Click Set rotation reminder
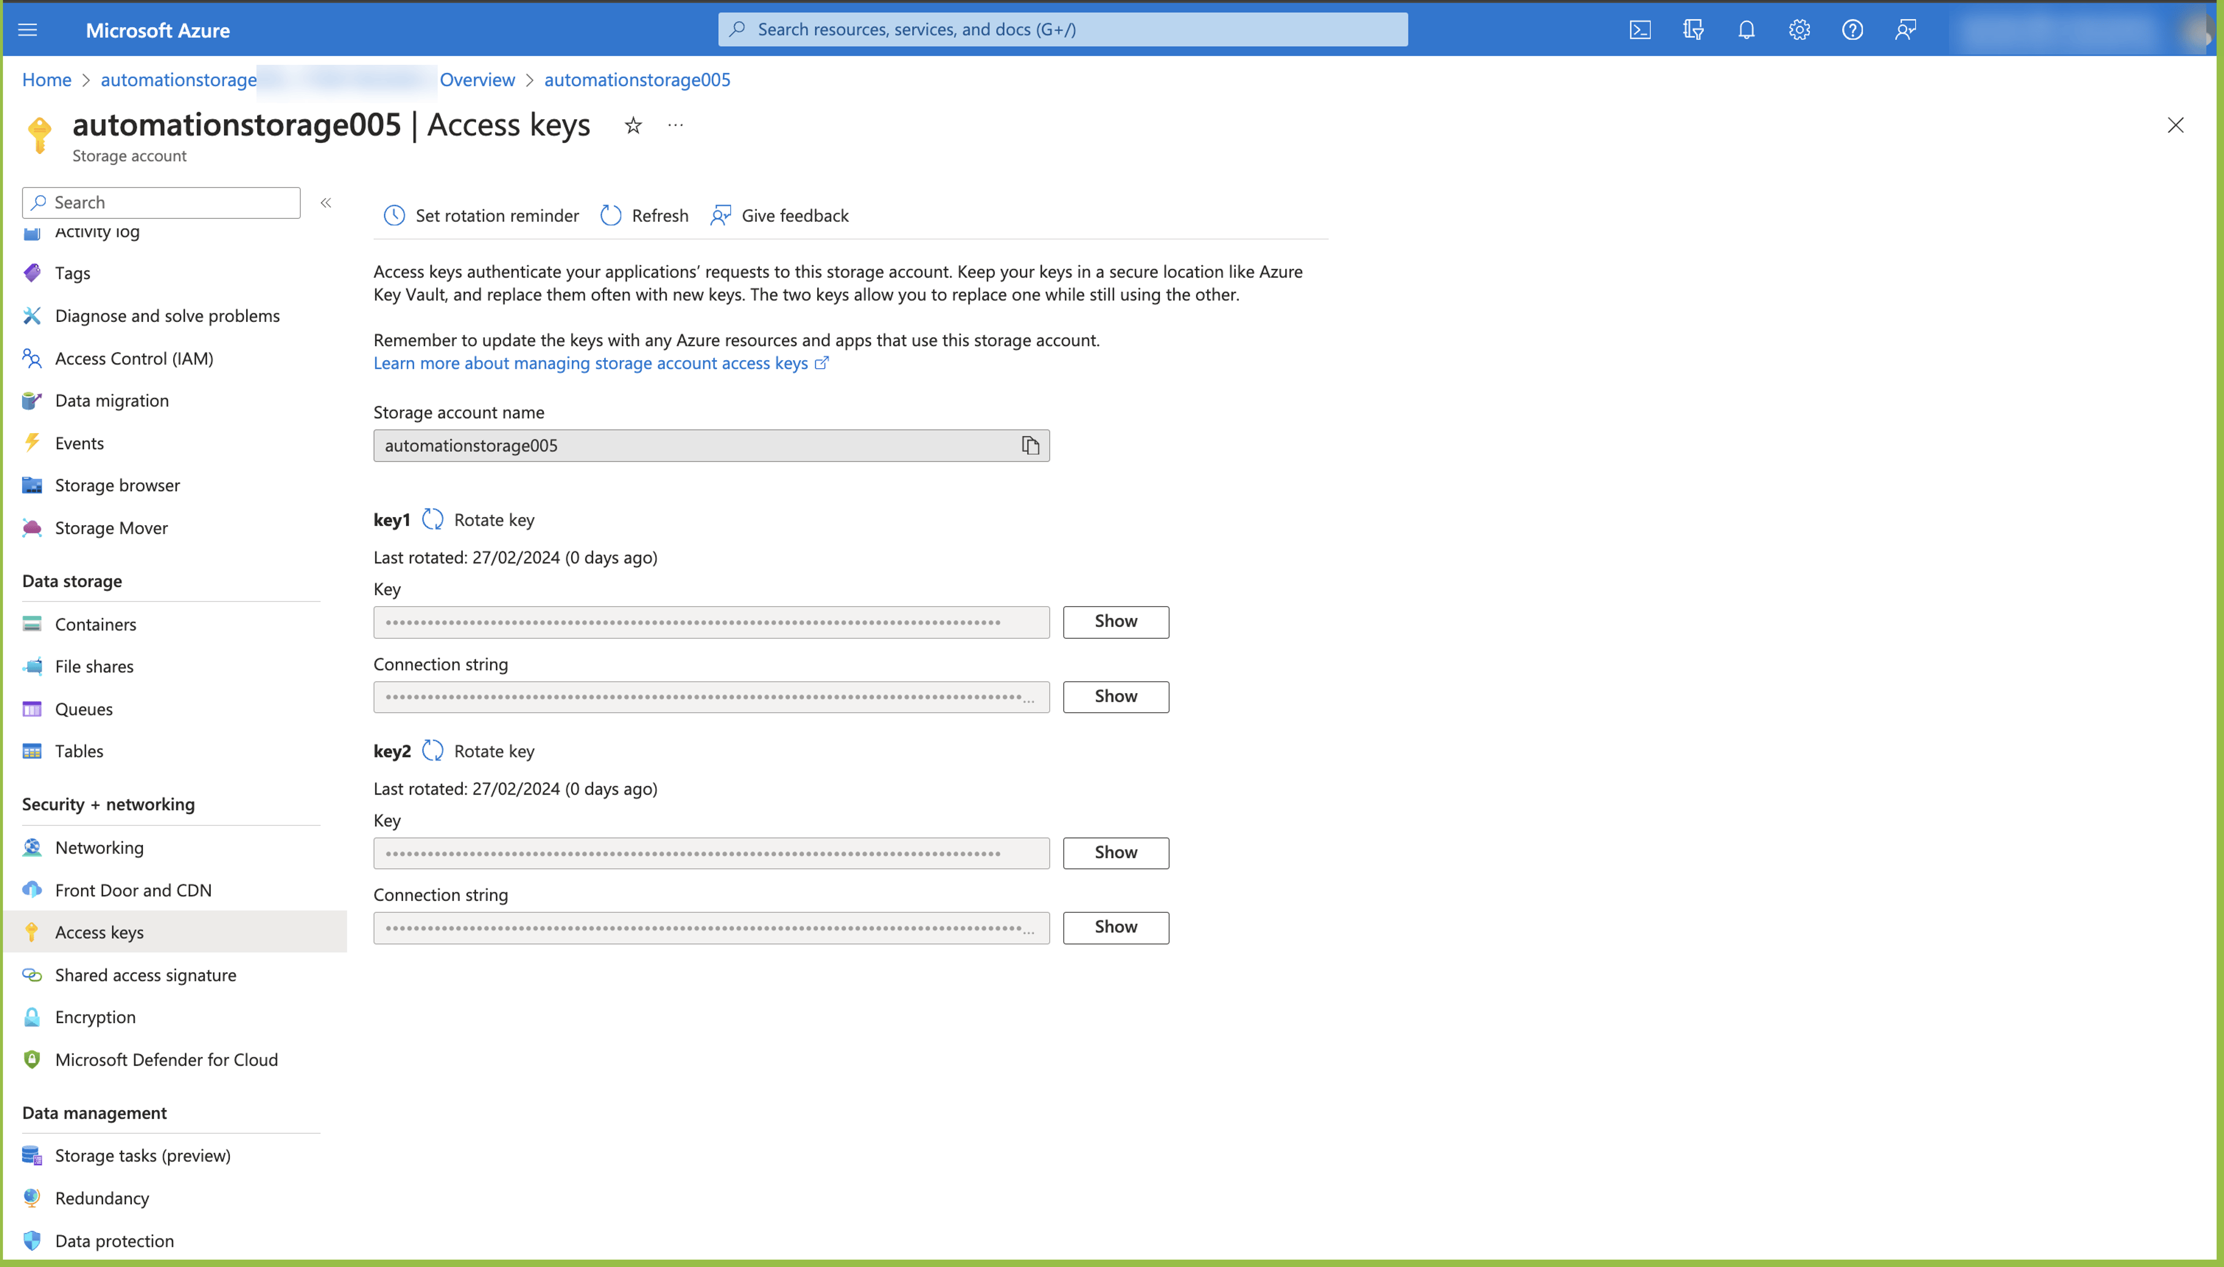The width and height of the screenshot is (2224, 1267). [x=481, y=215]
